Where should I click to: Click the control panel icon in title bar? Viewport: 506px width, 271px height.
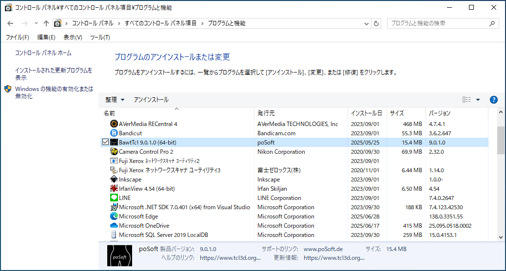coord(8,7)
